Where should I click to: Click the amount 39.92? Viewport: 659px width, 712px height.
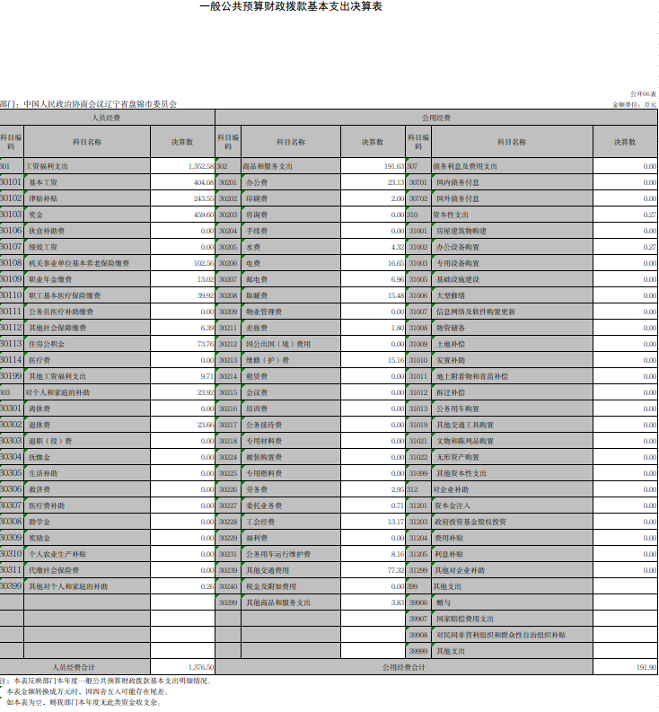(x=206, y=295)
